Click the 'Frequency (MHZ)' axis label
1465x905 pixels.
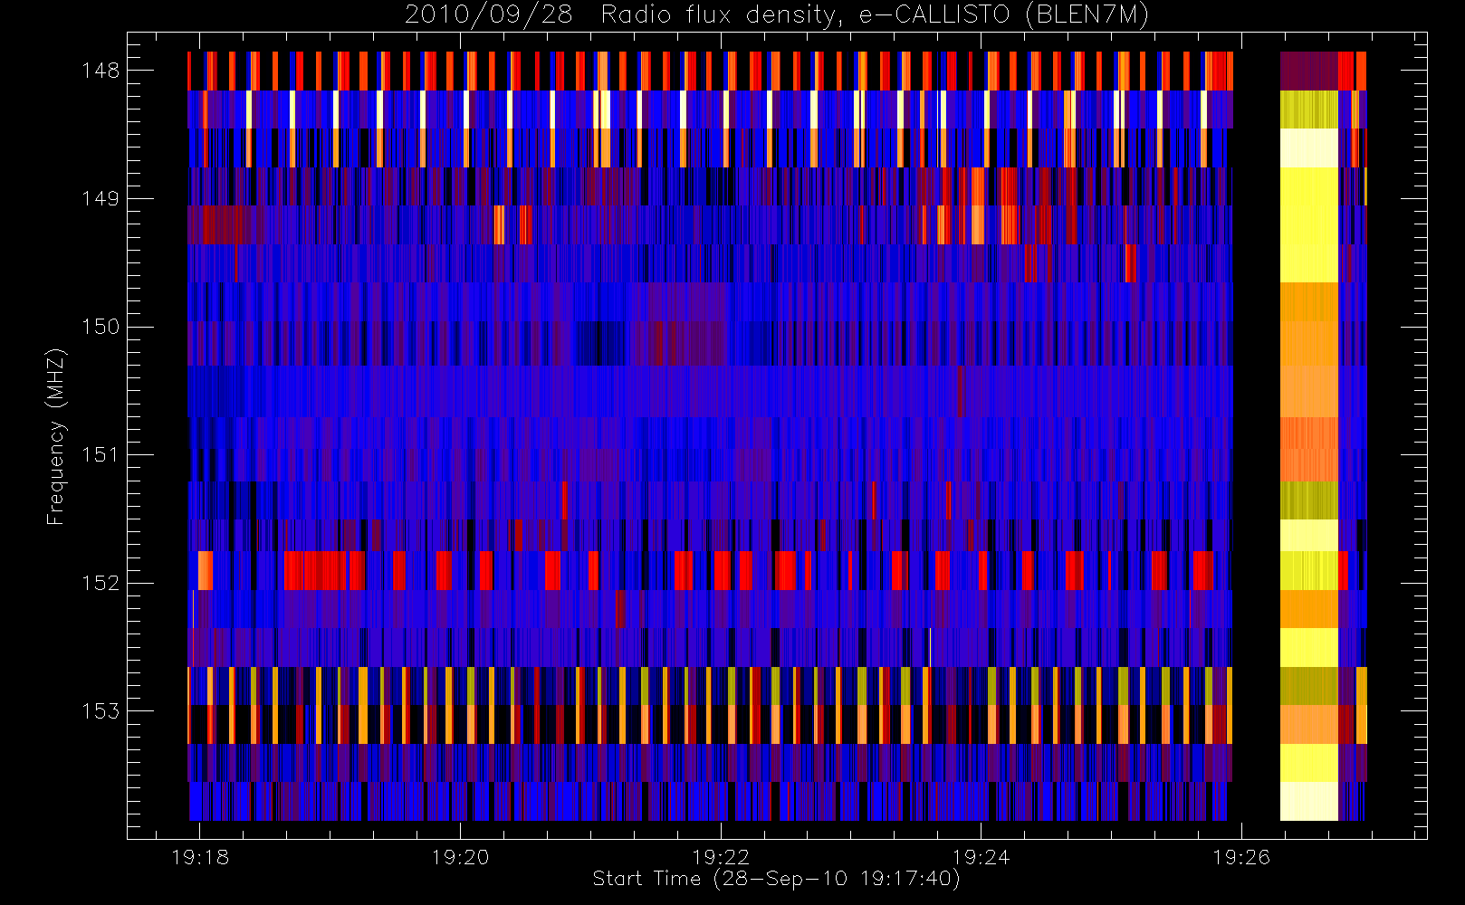pyautogui.click(x=56, y=436)
